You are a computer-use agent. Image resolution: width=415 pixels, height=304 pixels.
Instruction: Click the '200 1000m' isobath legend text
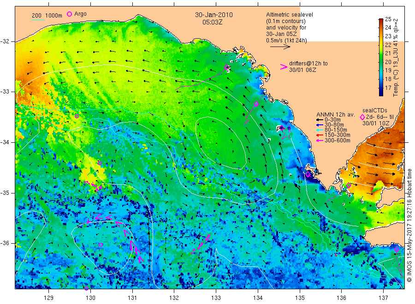point(47,16)
